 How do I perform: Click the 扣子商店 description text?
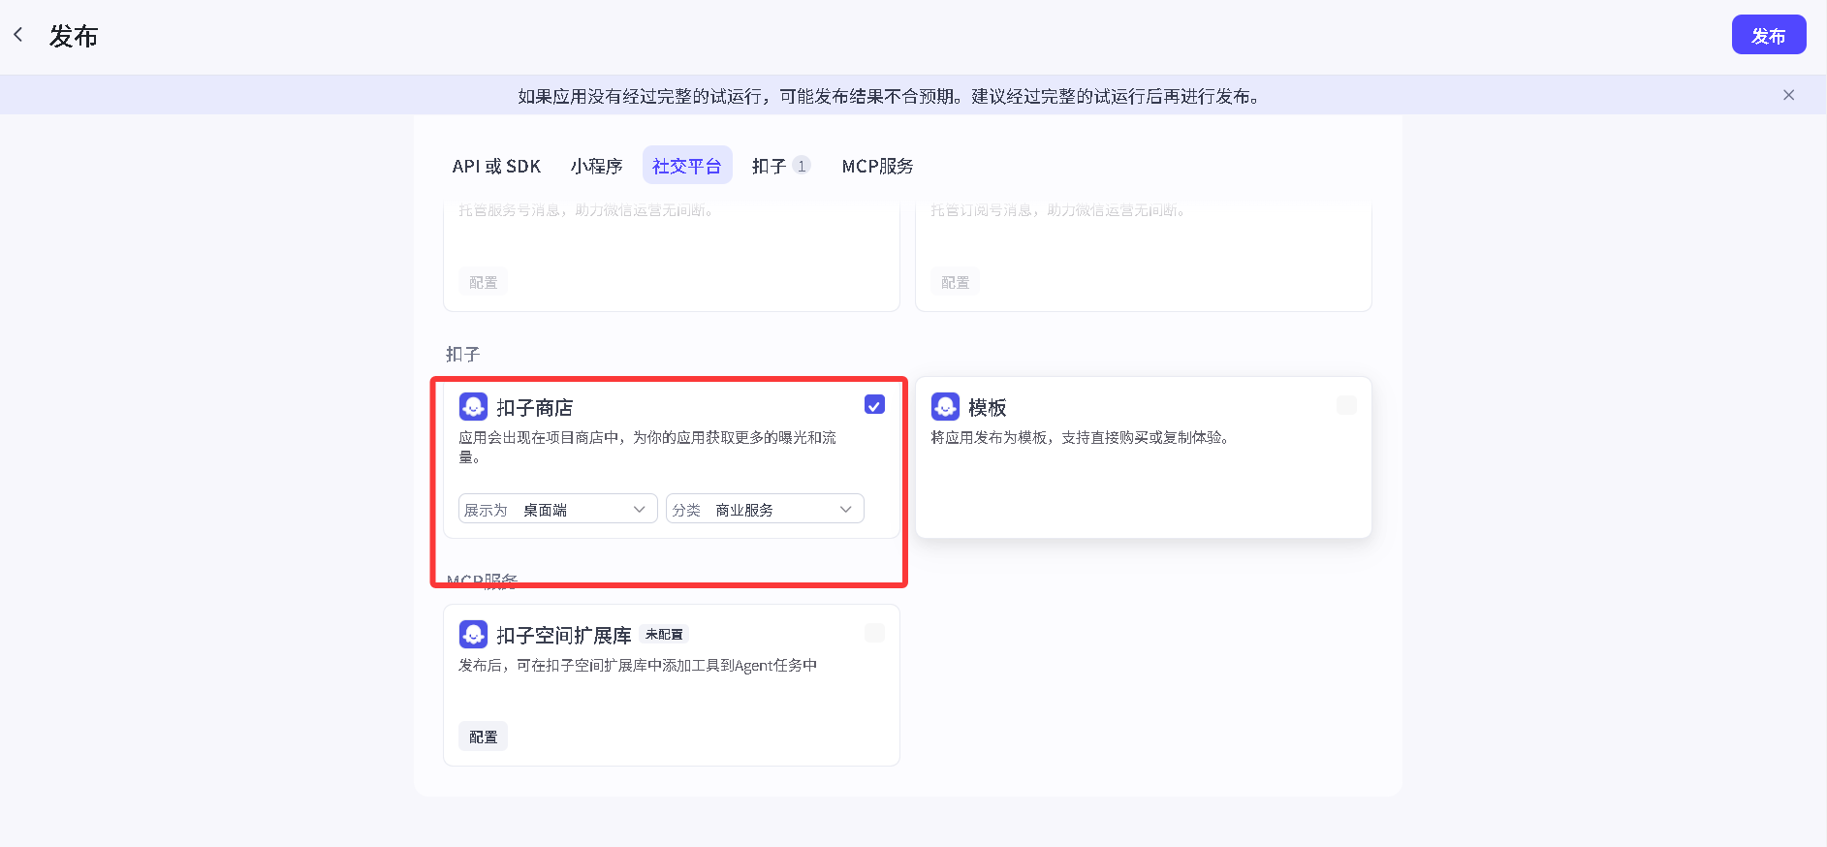(647, 447)
